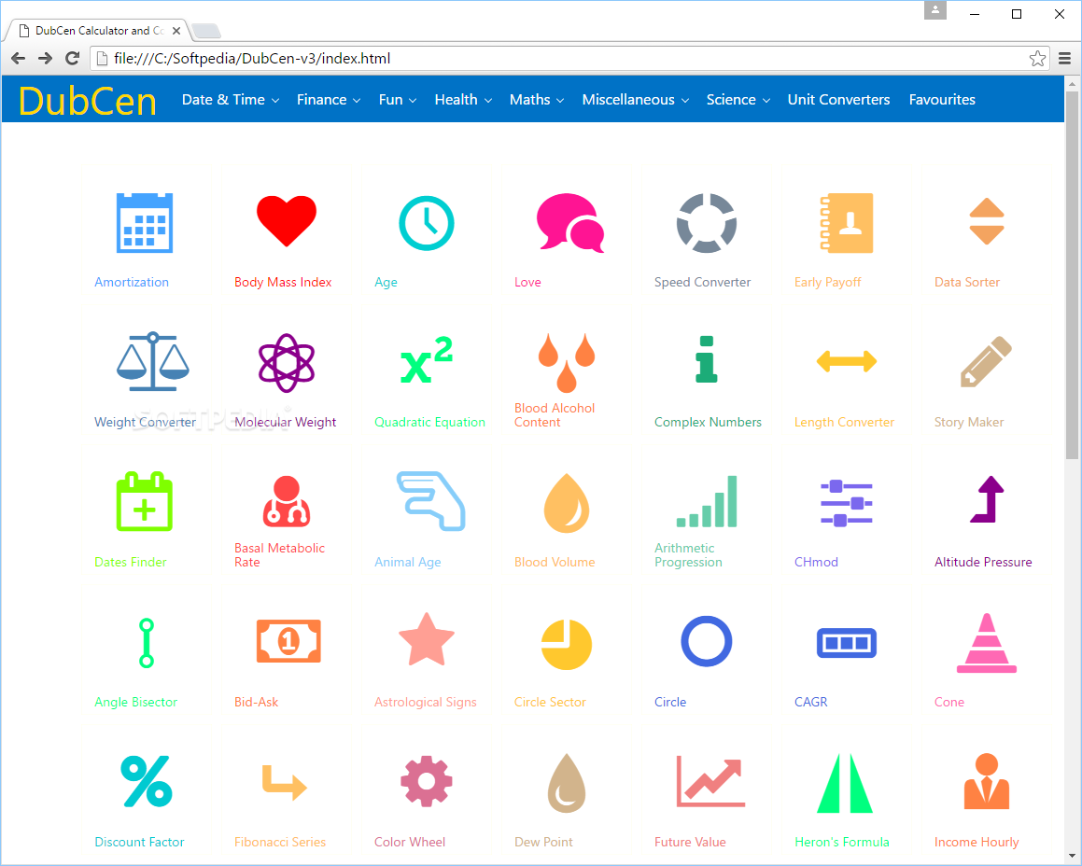Click the Blood Volume drop icon
Screen dimensions: 1082x866
(x=567, y=503)
